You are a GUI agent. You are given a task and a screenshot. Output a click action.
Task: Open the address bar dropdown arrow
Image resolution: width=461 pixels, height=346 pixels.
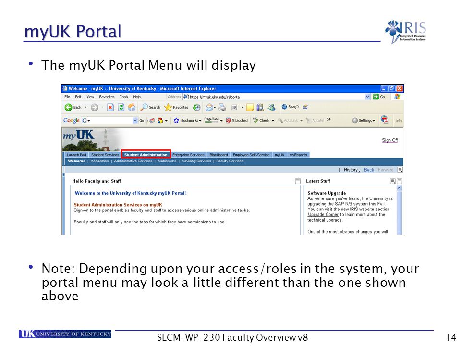click(x=367, y=97)
